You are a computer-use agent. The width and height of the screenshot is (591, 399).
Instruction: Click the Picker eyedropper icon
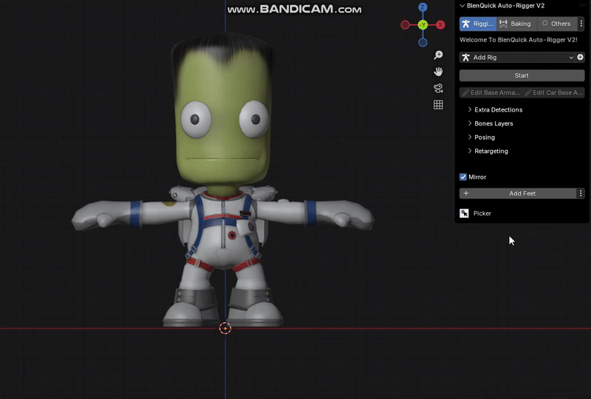coord(465,214)
